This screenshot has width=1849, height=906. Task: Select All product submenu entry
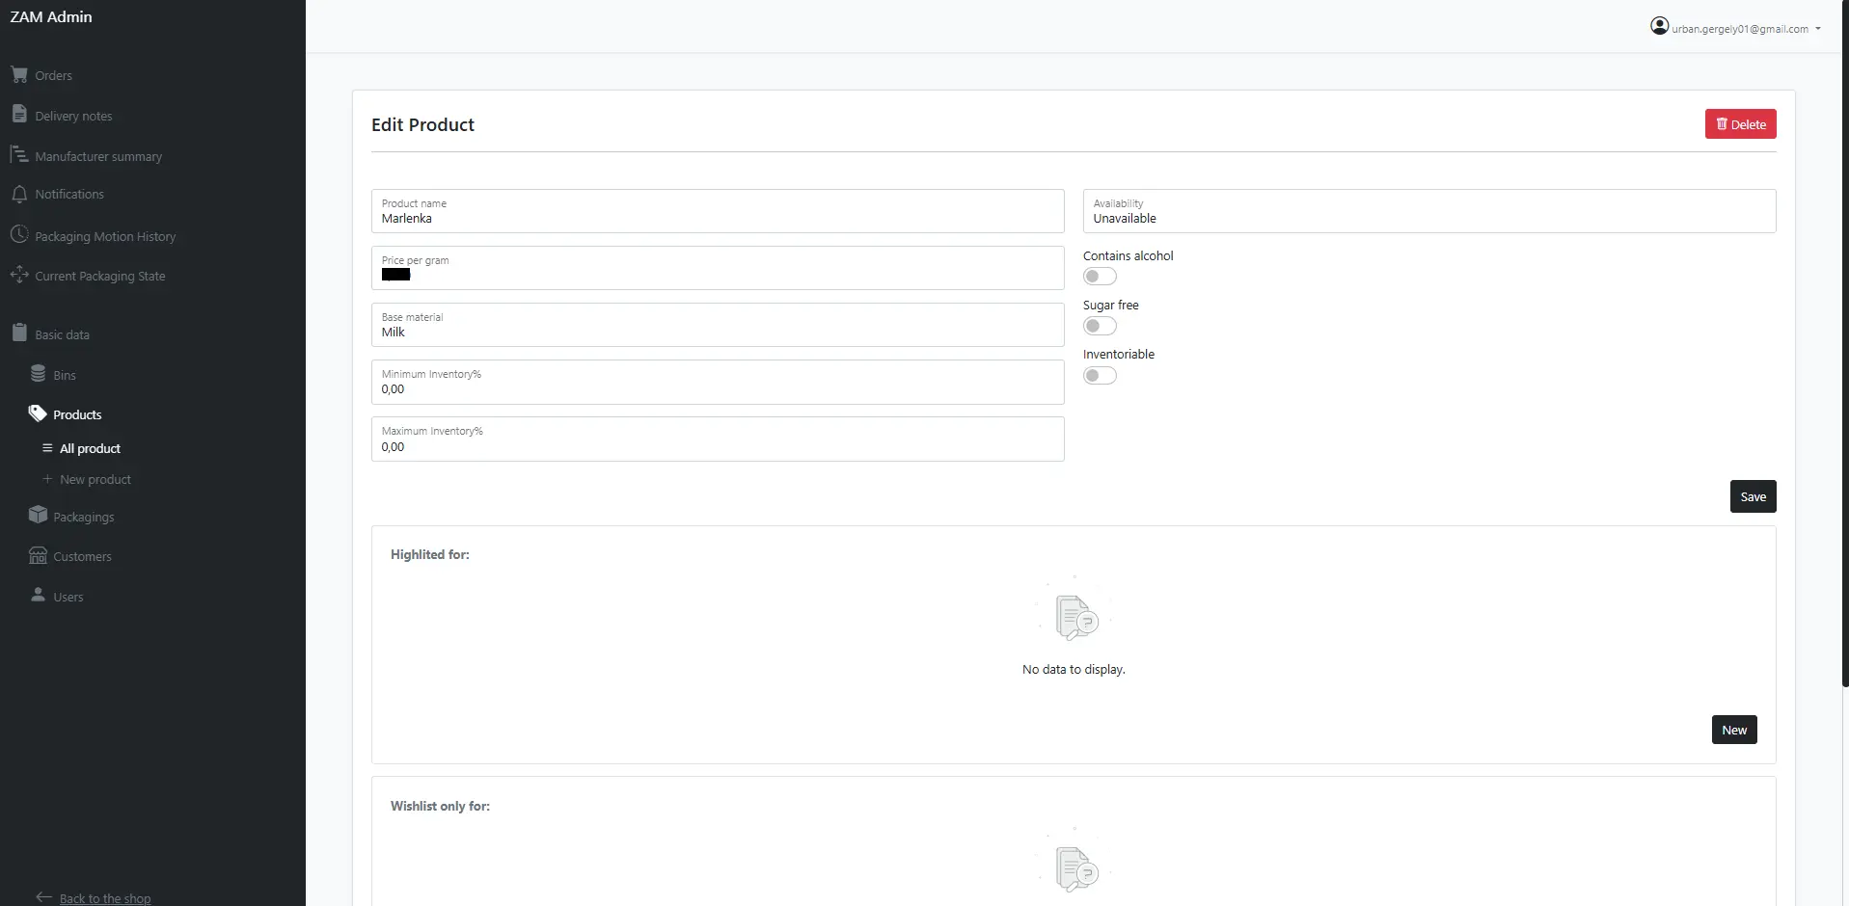coord(90,448)
